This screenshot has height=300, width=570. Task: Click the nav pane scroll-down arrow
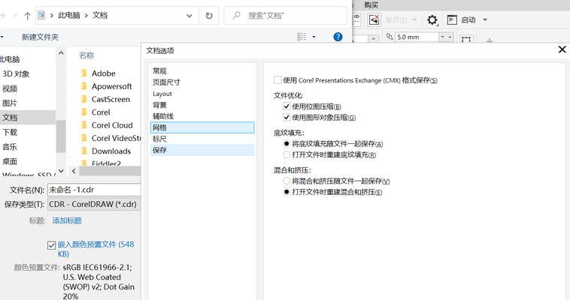point(61,170)
